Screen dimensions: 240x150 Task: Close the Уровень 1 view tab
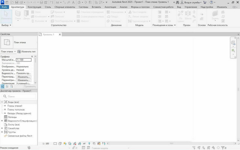point(60,34)
